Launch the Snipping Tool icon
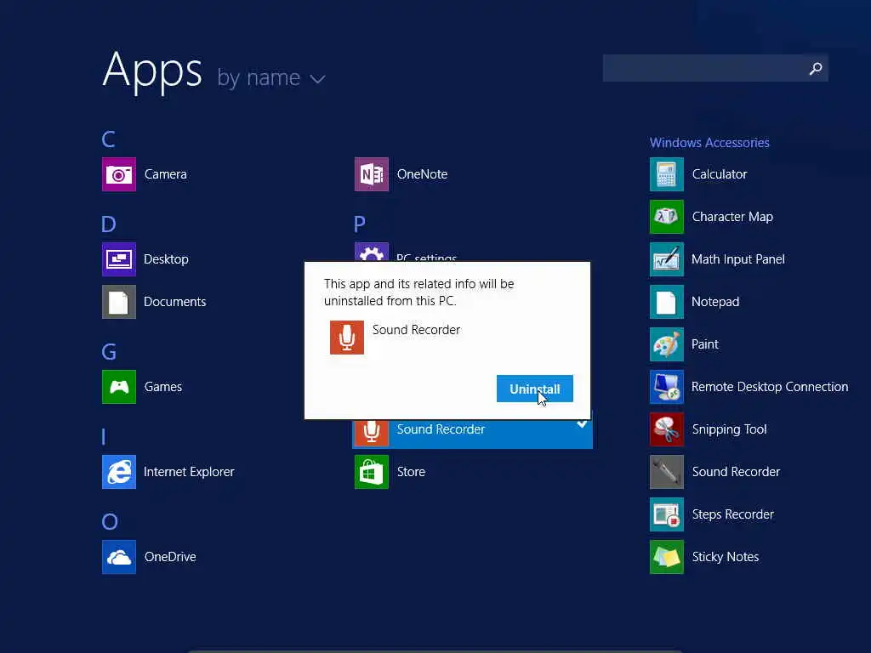Screen dimensions: 871x653 667,429
